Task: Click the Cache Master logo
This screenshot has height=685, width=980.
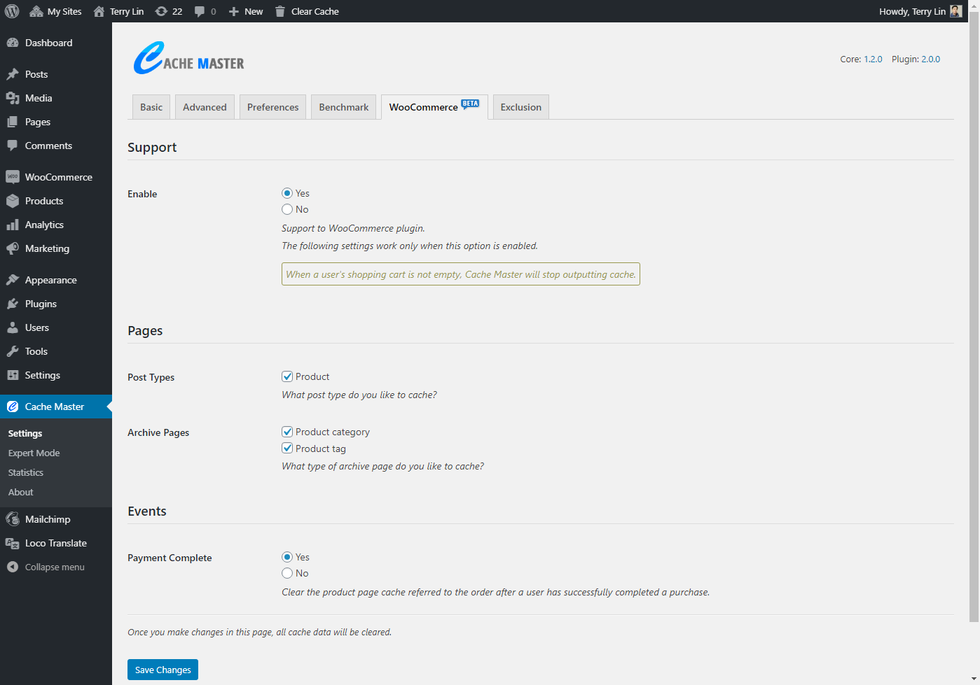Action: pos(188,59)
